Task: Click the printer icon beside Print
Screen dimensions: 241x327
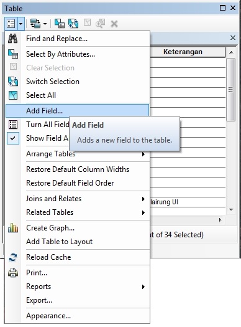Action: 13,273
